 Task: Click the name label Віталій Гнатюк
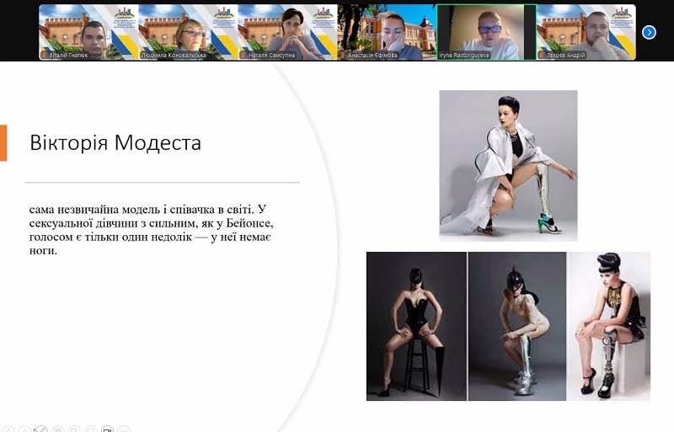[x=68, y=56]
